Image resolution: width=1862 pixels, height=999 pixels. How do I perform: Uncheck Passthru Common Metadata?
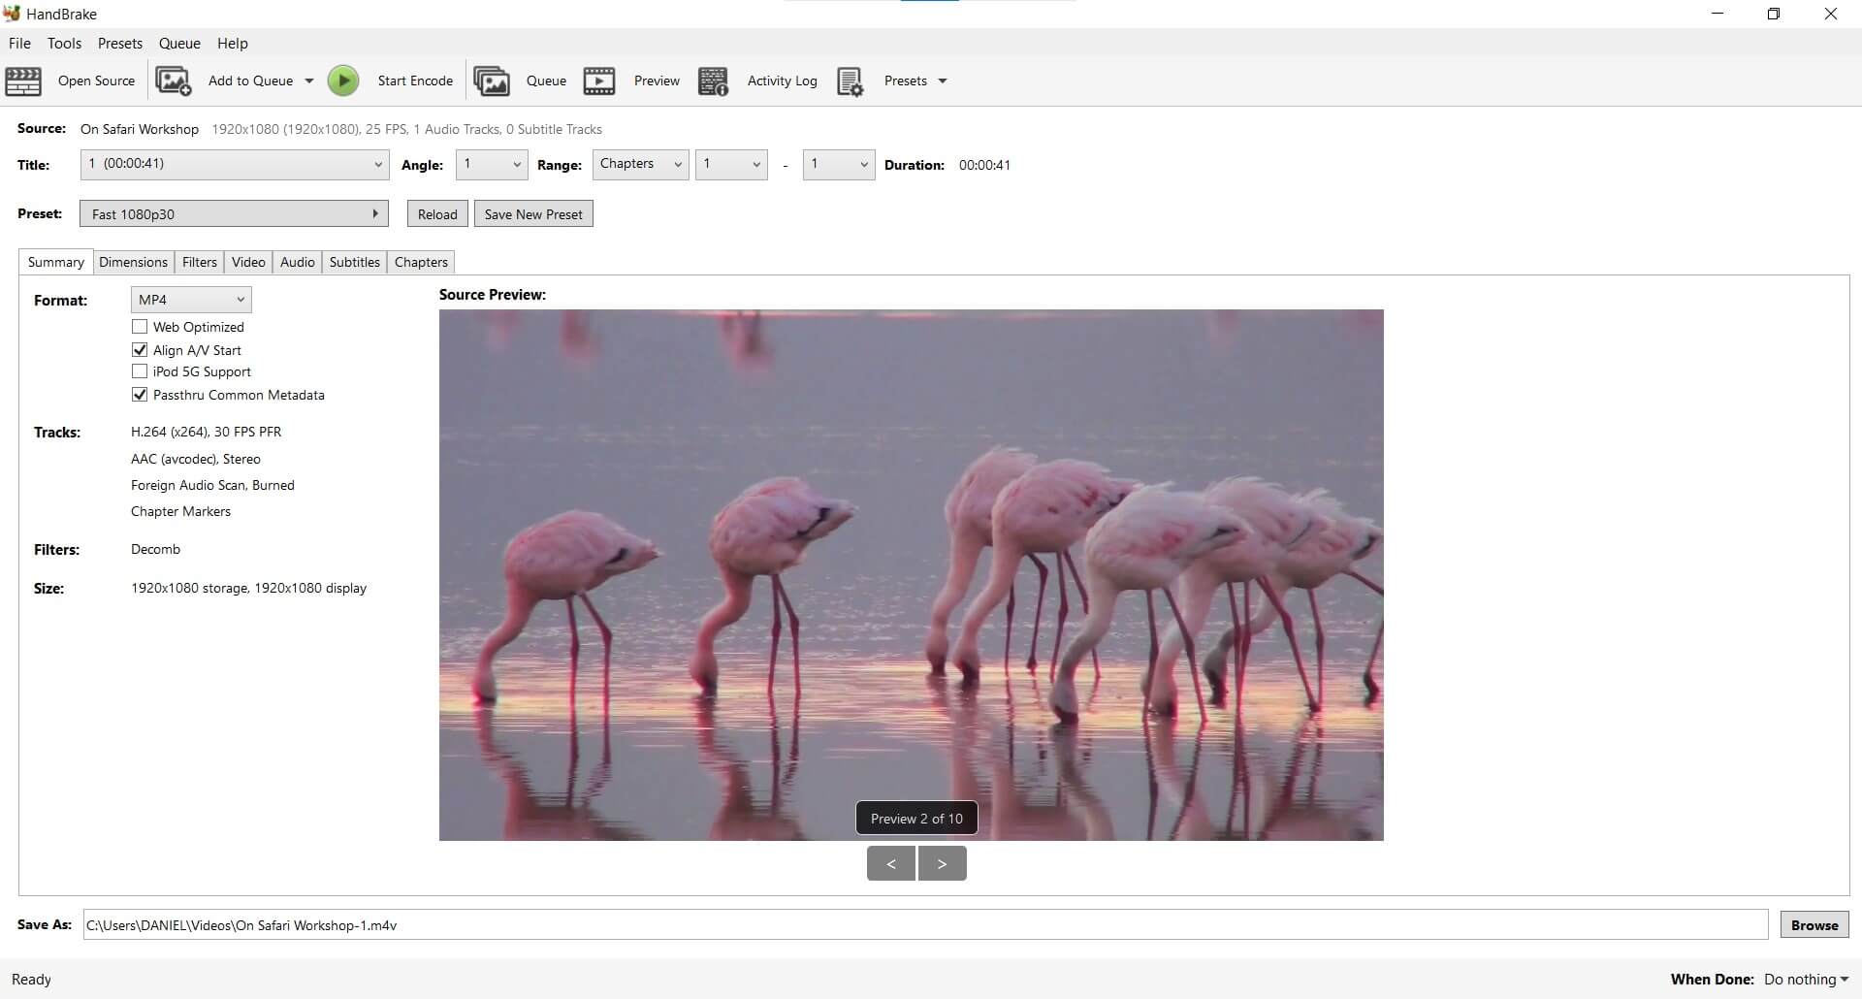coord(140,395)
